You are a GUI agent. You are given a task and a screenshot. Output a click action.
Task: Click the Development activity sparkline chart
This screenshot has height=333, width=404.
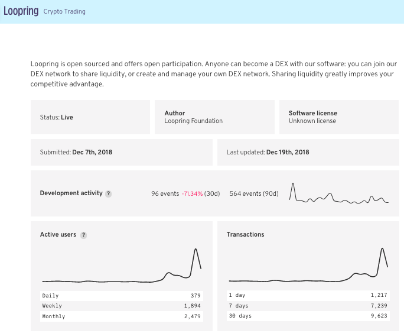tap(339, 193)
